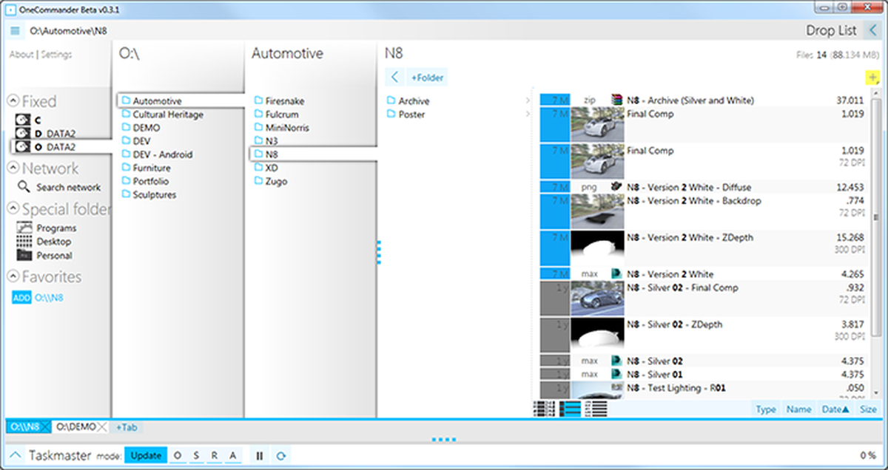
Task: Open the About link
Action: click(21, 54)
